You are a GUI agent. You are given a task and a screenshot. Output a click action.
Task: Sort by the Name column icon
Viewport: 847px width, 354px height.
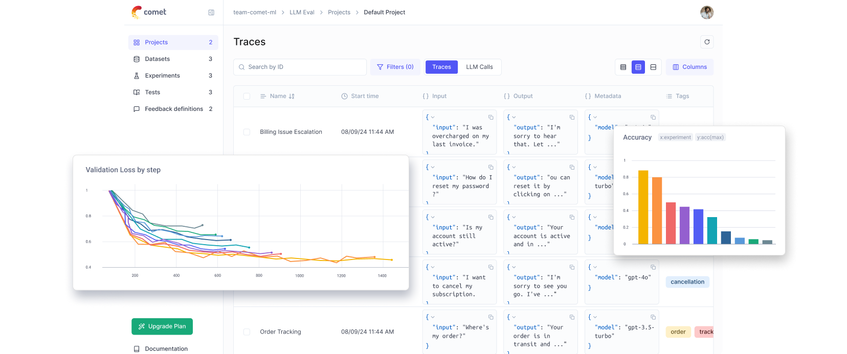pos(292,96)
